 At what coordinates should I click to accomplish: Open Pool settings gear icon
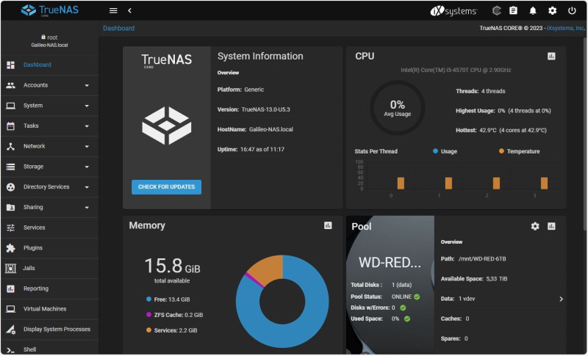(535, 226)
